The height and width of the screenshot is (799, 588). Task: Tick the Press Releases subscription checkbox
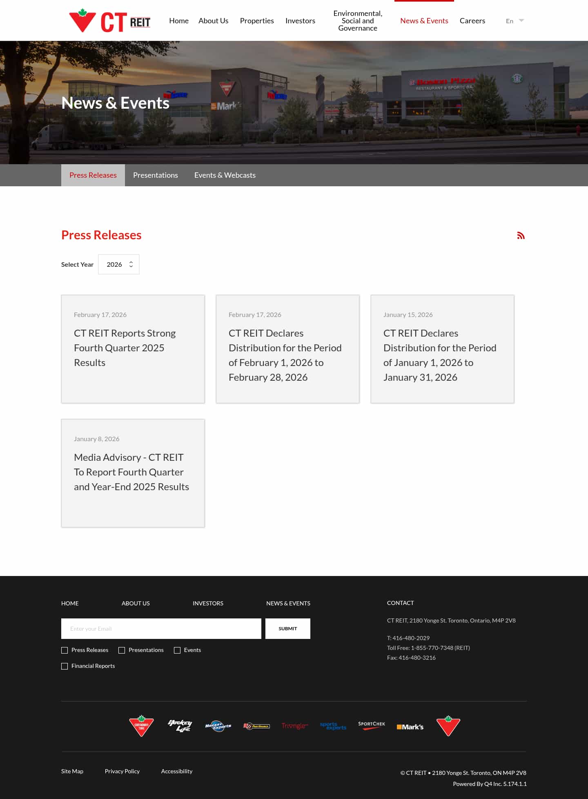[x=65, y=650]
